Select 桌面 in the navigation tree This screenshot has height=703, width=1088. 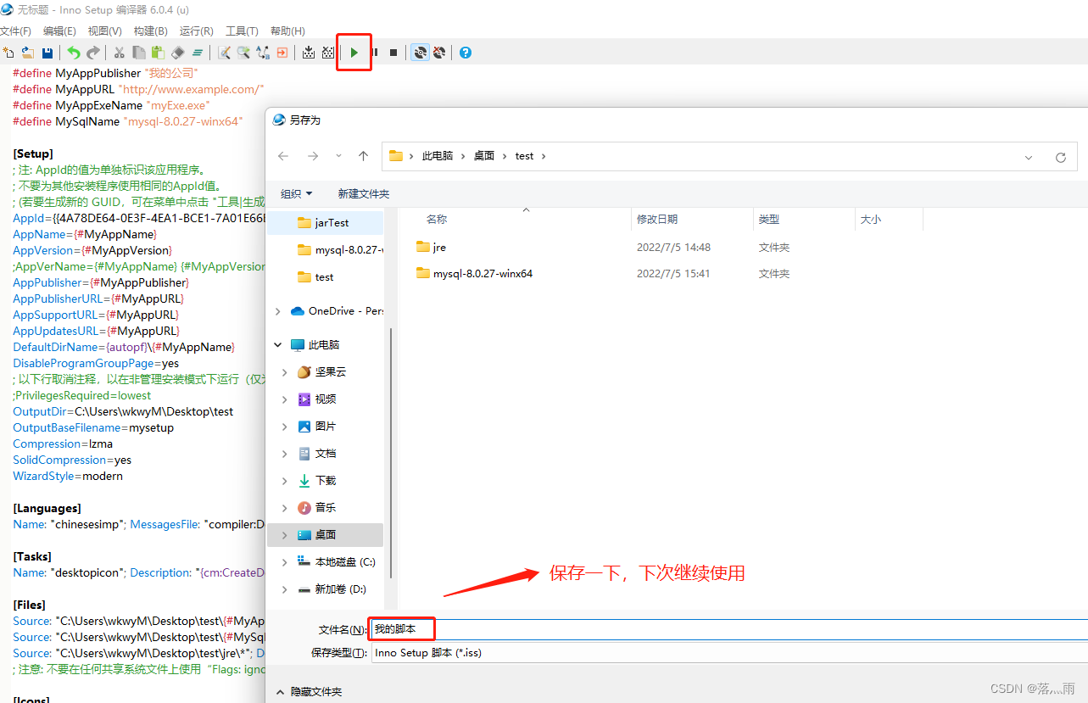pos(325,535)
